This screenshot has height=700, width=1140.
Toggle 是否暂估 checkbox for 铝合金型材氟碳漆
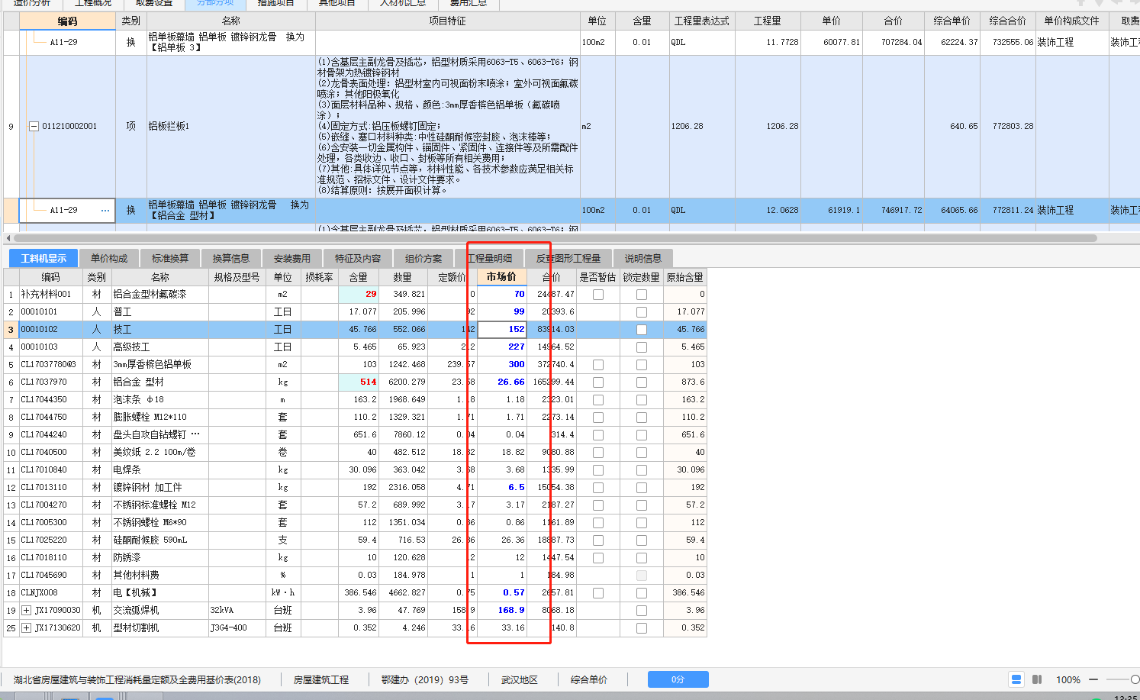598,295
